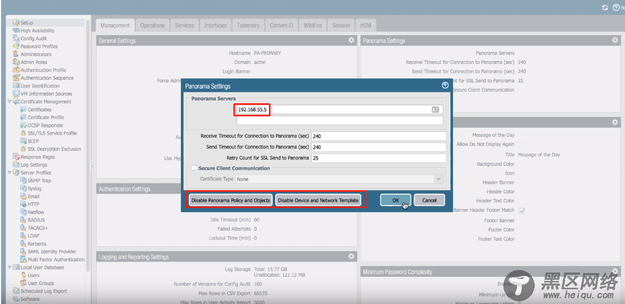This screenshot has width=625, height=304.
Task: Click the SSL/TLS Service Profile lock icon
Action: click(24, 133)
